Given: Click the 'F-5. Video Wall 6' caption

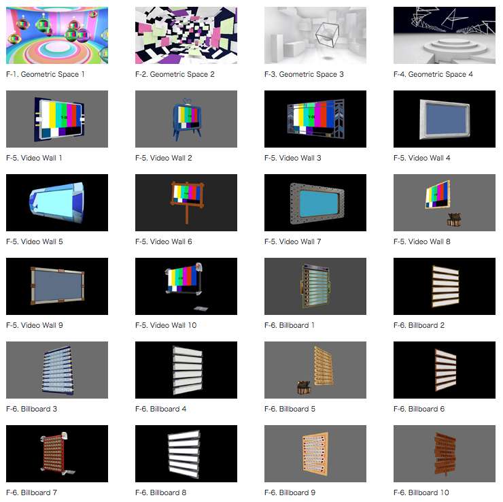Looking at the screenshot, I should pos(164,241).
